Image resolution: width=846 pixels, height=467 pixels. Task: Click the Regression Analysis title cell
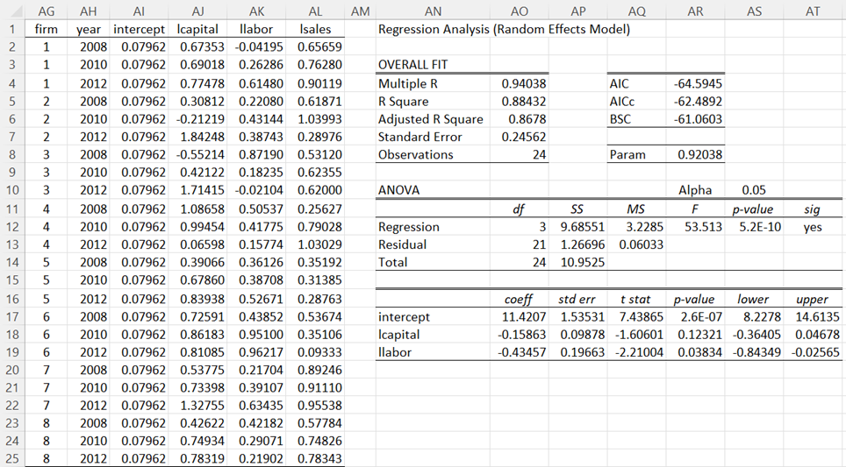(504, 29)
